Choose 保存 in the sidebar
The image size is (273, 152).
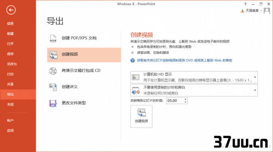pos(10,54)
